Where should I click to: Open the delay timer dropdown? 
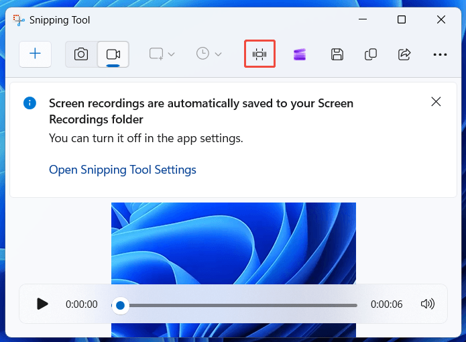209,54
